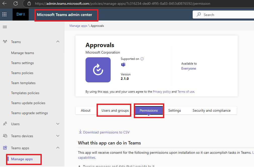
Task: Open Teams update policies
Action: coord(28,103)
